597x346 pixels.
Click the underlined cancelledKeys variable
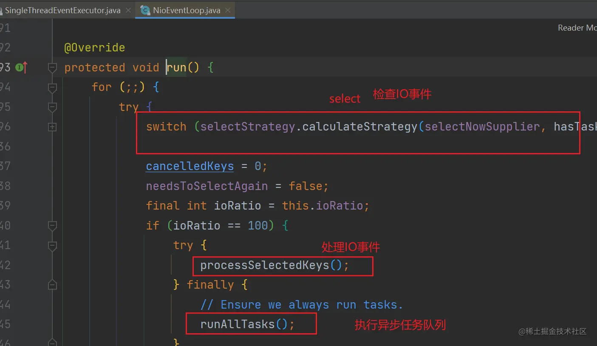(x=190, y=166)
